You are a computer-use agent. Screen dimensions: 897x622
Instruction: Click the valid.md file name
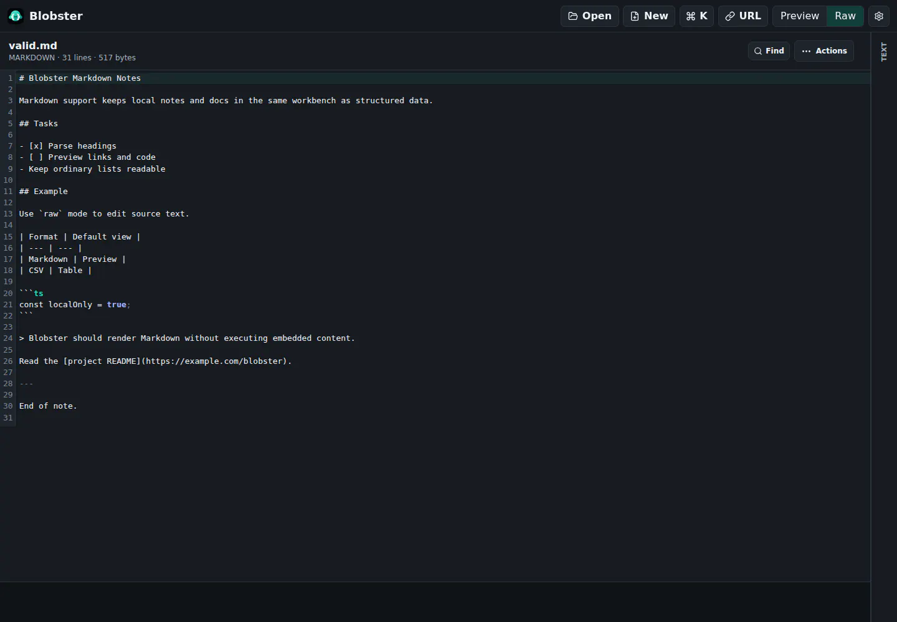click(x=33, y=45)
